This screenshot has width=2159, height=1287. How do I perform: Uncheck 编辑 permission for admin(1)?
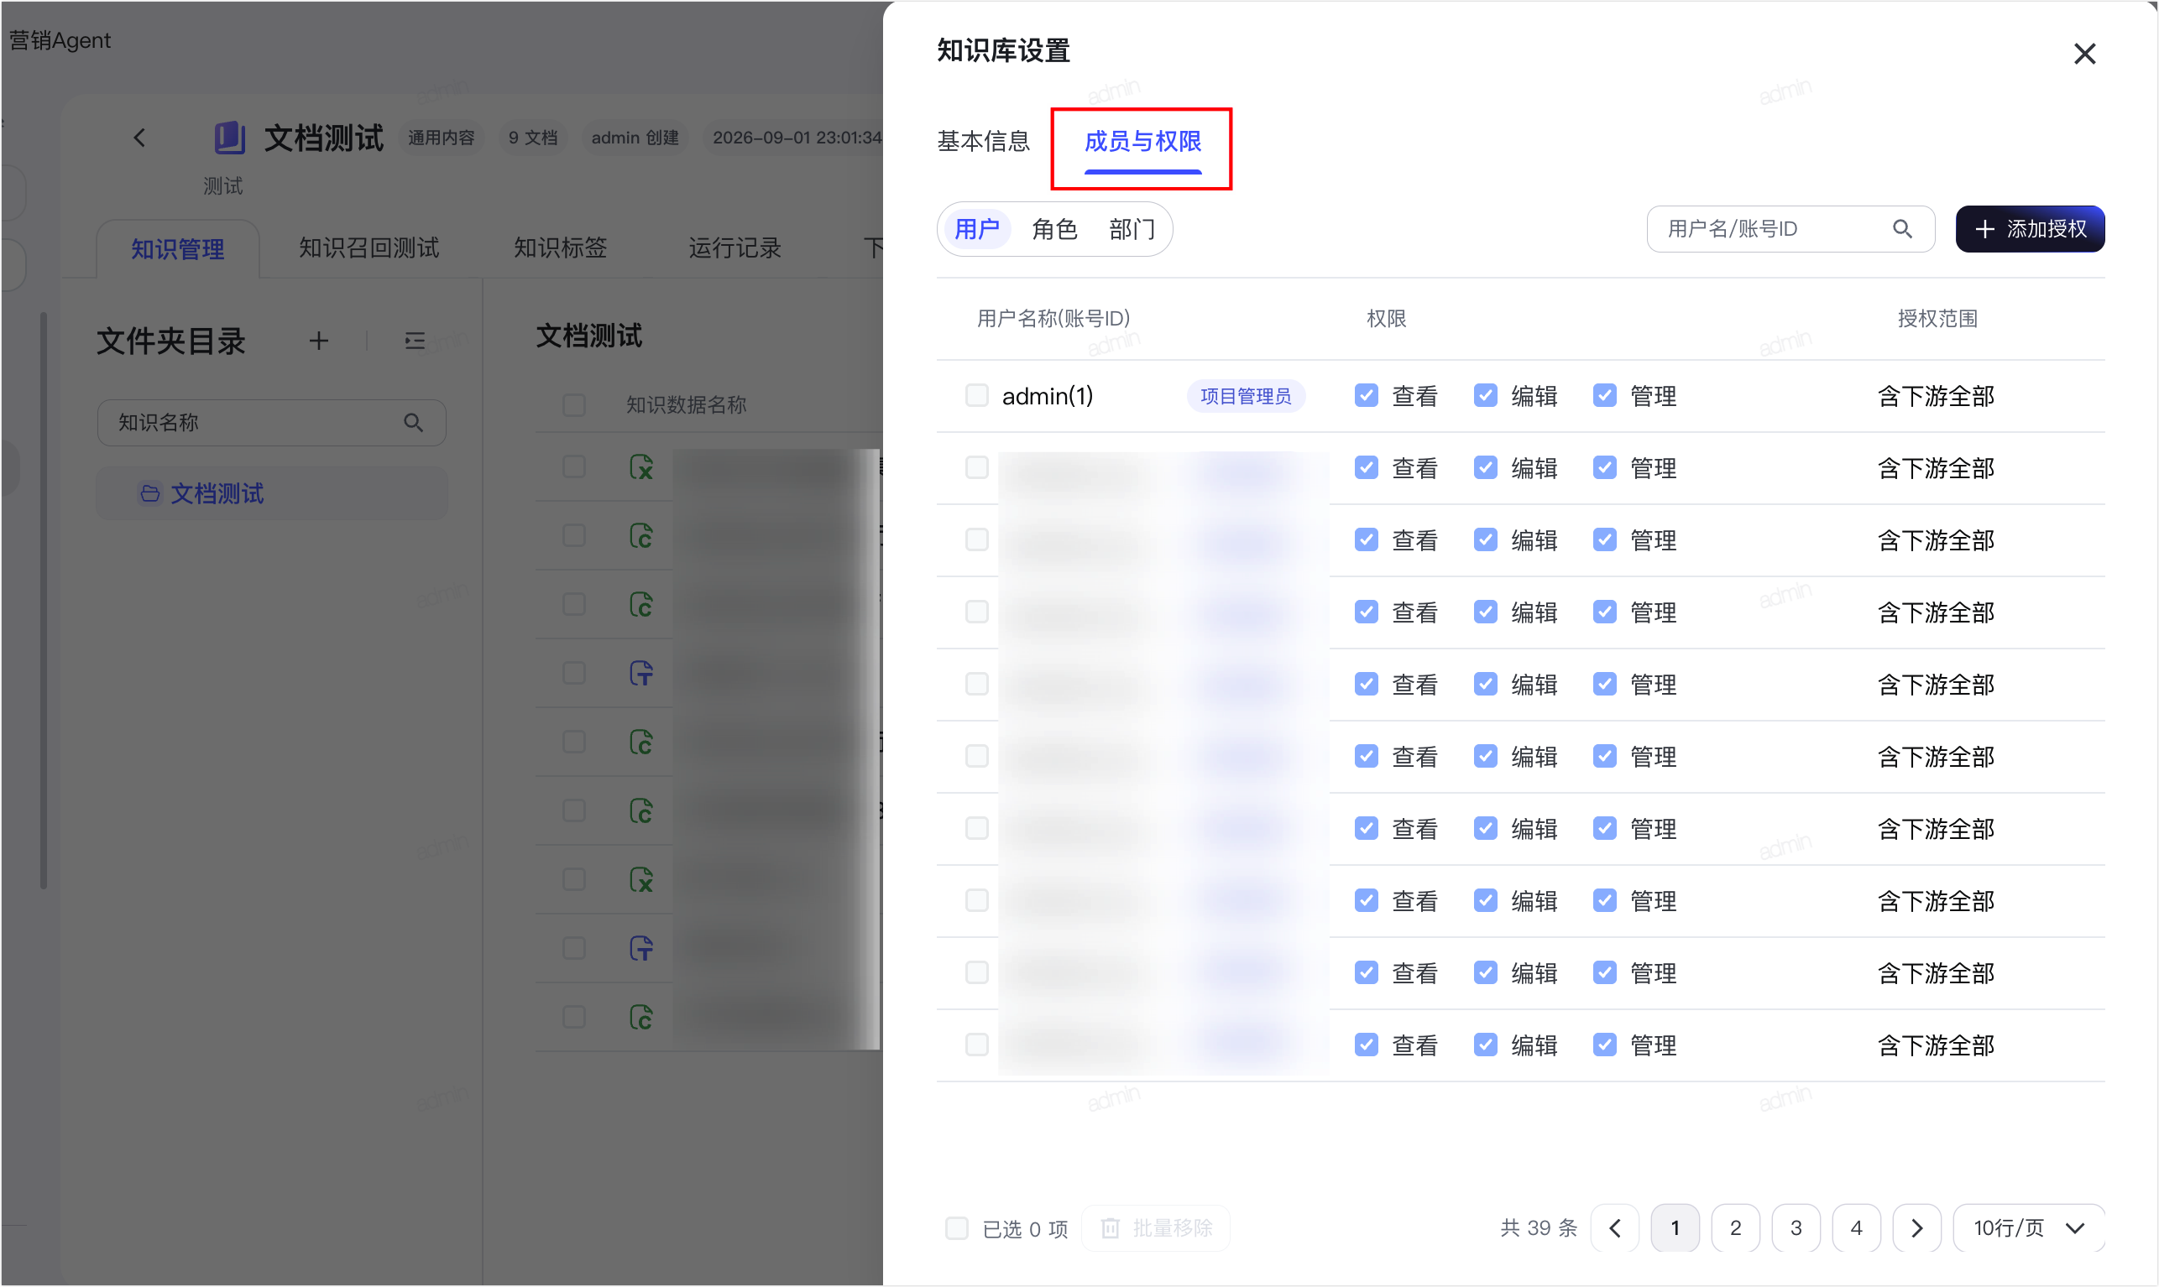[x=1485, y=395]
